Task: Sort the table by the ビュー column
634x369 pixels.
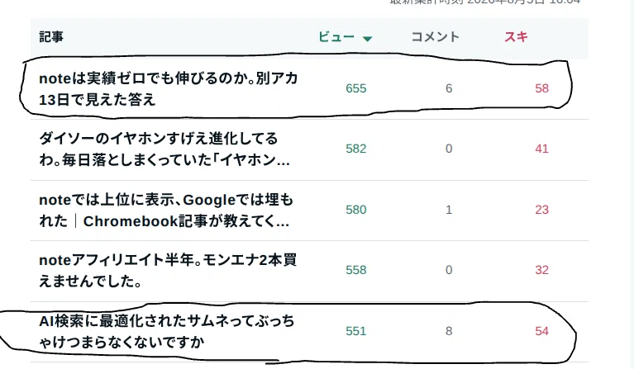Action: 336,37
